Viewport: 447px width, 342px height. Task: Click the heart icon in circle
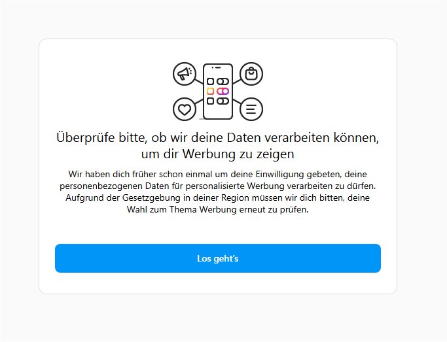185,109
